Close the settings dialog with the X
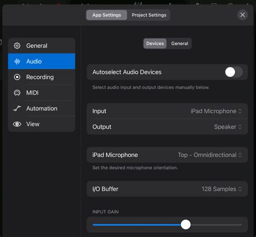256x237 pixels. point(242,15)
